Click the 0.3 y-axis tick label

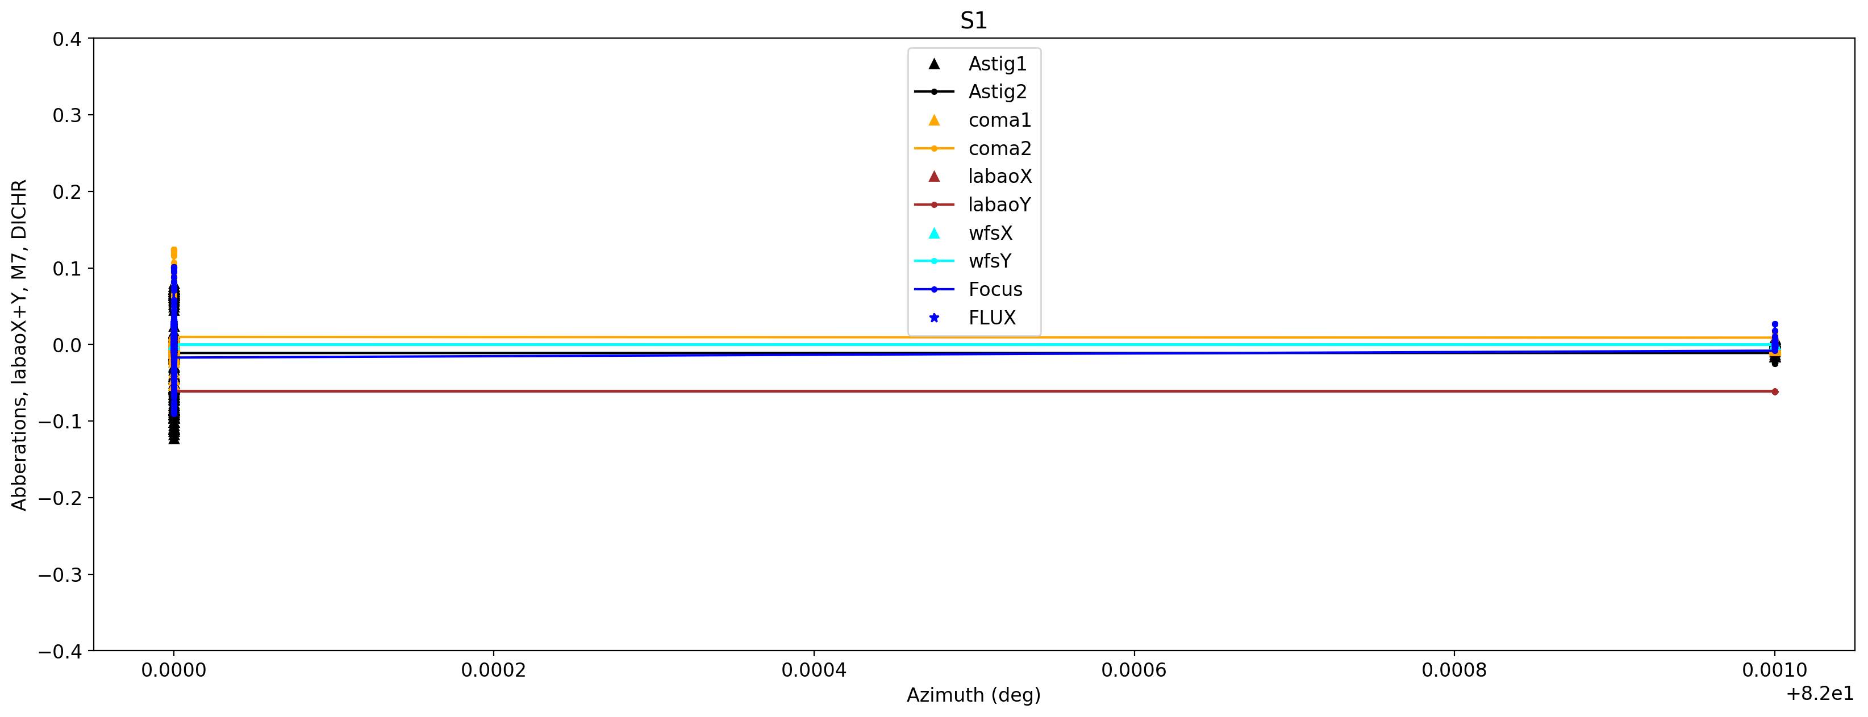point(66,115)
